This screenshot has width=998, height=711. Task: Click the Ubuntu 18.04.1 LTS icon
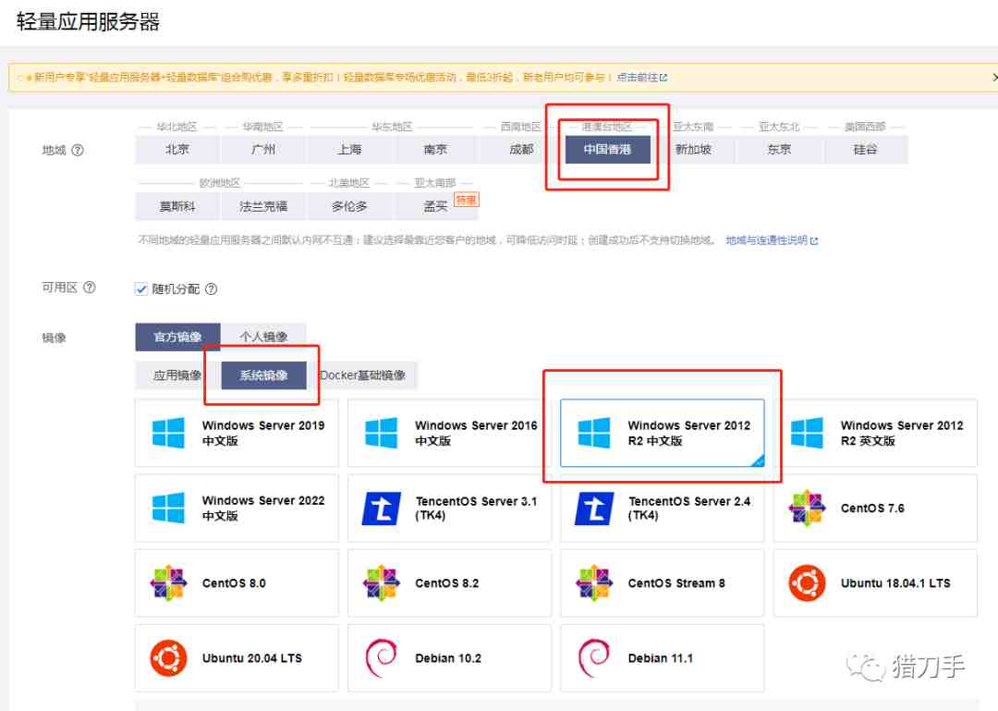click(807, 582)
